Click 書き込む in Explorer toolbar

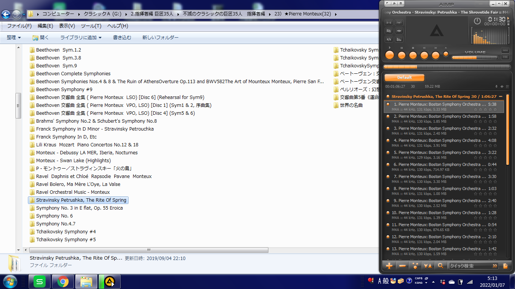[x=122, y=38]
